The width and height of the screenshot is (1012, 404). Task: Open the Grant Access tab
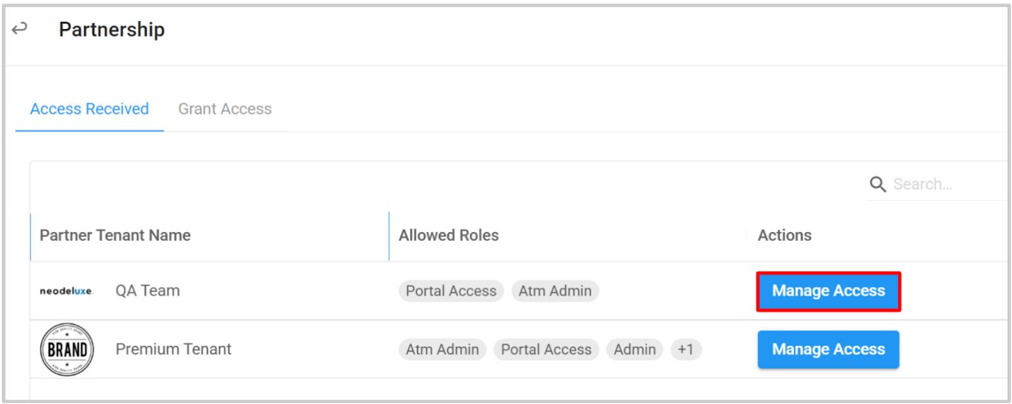[x=225, y=109]
